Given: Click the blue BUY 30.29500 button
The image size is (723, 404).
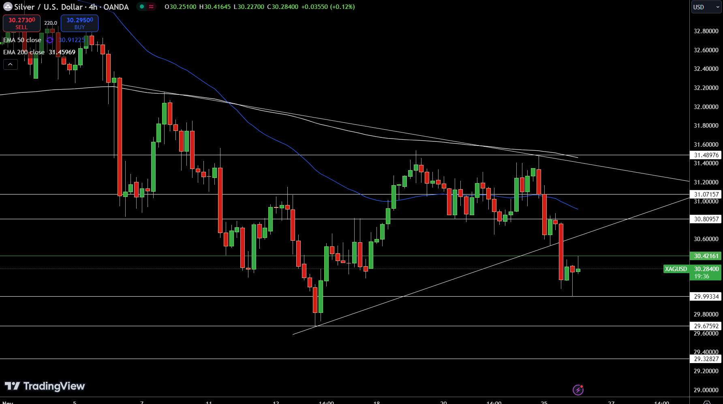Looking at the screenshot, I should coord(79,23).
